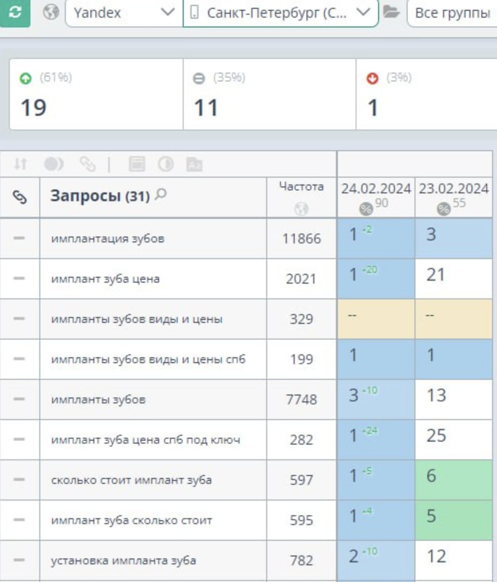Select query установка импланта зуба
Image resolution: width=497 pixels, height=582 pixels.
click(x=123, y=560)
